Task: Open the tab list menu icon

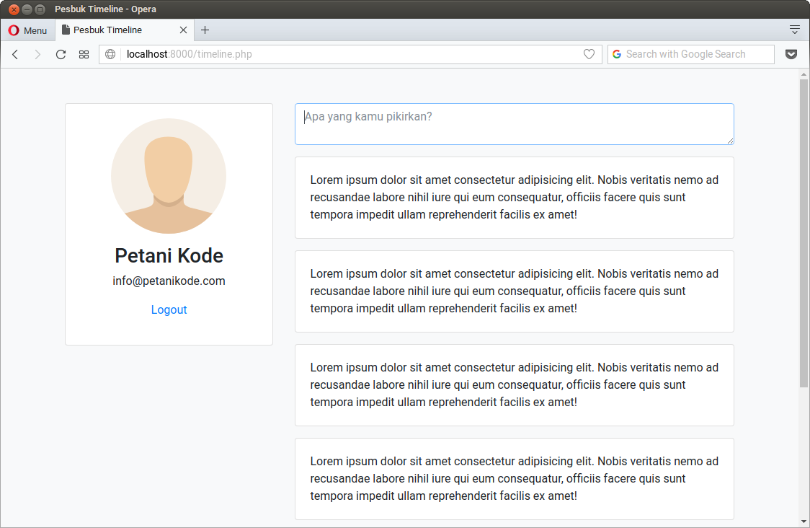Action: [794, 30]
